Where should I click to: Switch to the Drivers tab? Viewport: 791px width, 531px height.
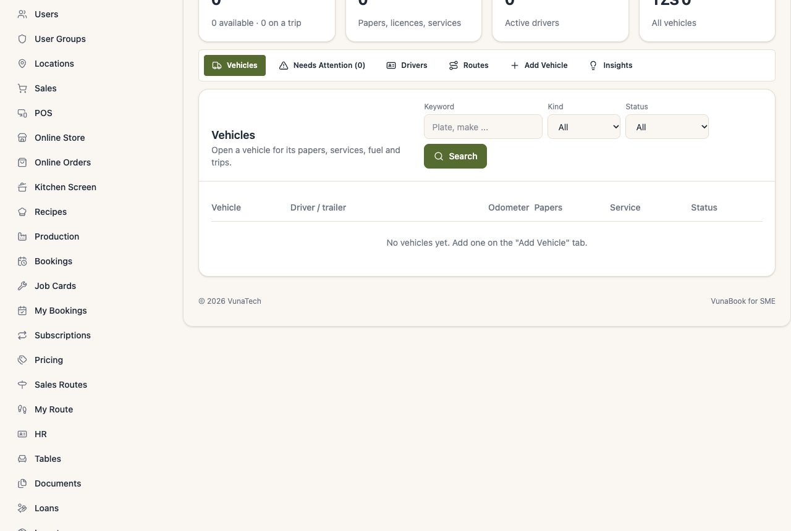[407, 65]
